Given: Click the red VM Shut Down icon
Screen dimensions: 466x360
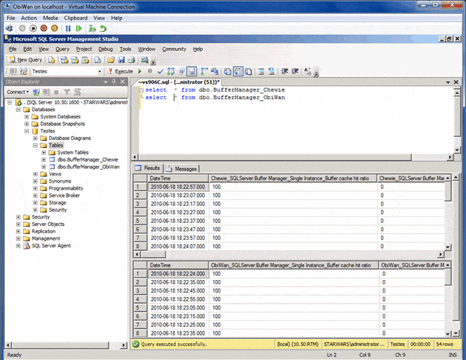Looking at the screenshot, I should (x=44, y=28).
